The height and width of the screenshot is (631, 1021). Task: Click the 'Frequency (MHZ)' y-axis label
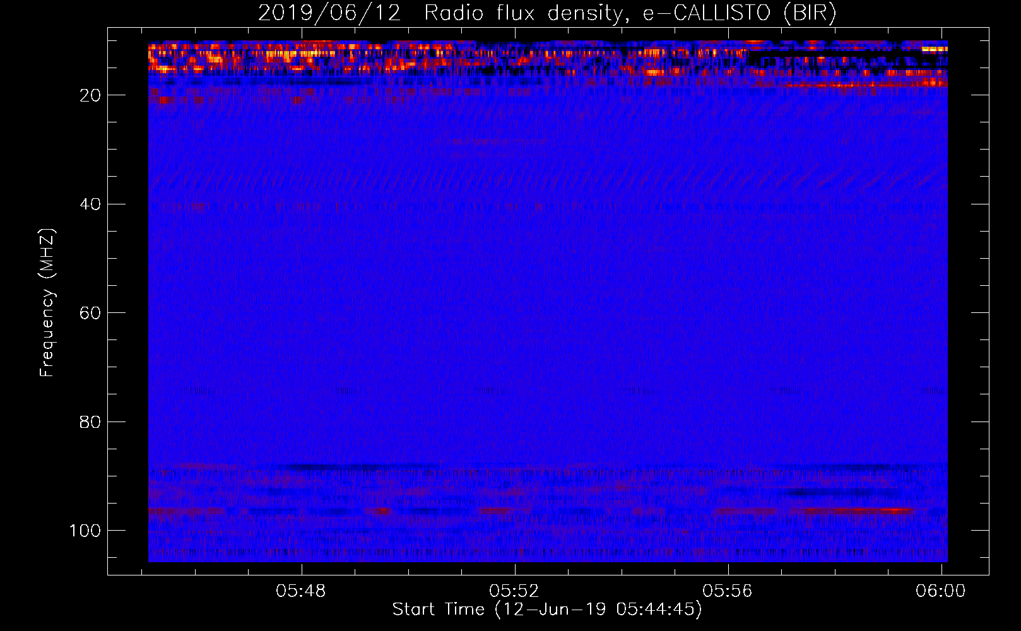[x=47, y=303]
